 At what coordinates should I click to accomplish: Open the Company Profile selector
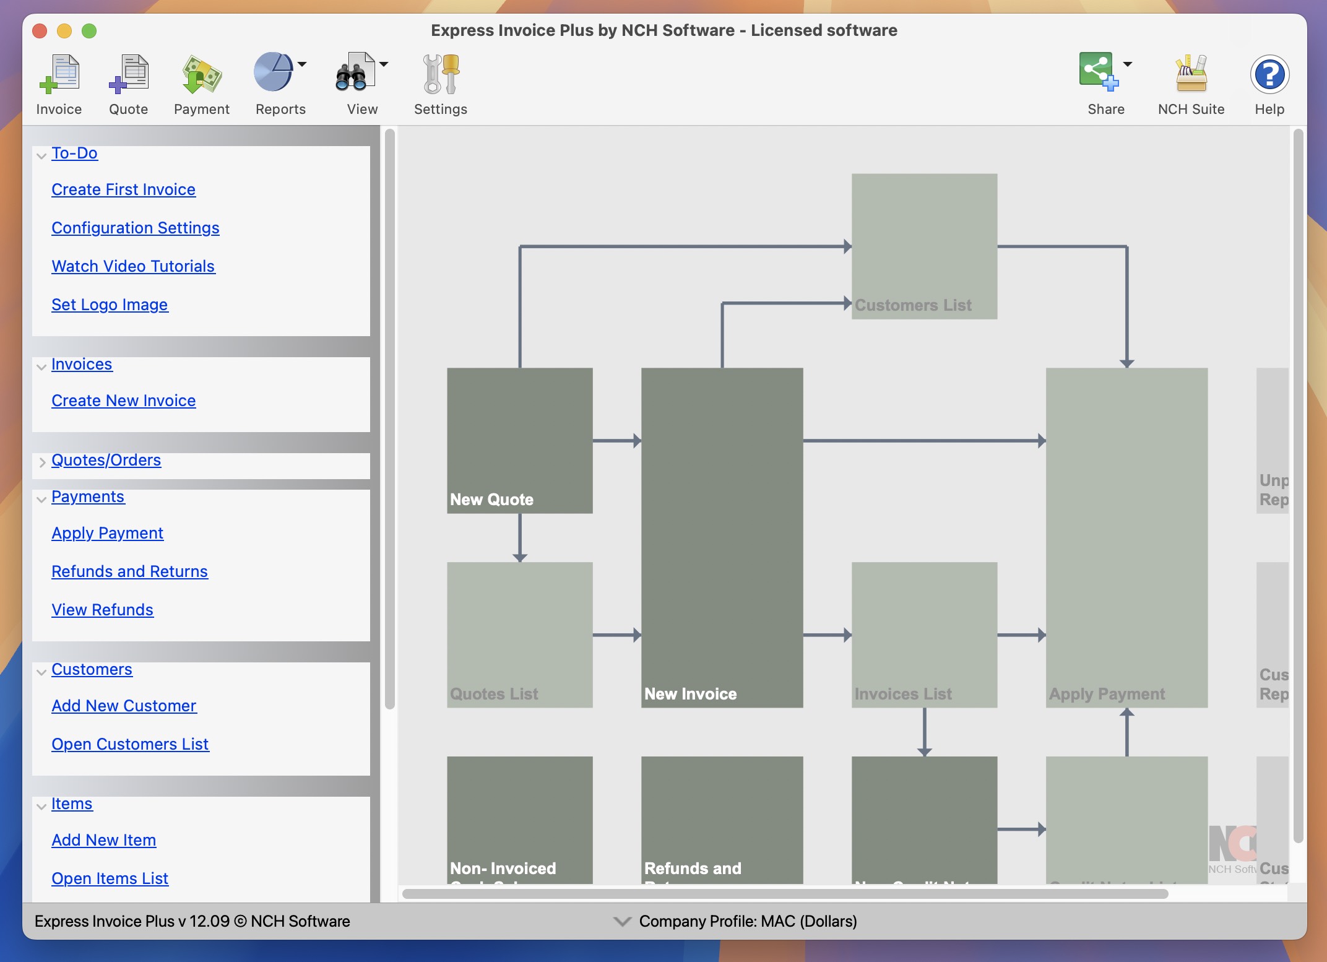tap(622, 922)
